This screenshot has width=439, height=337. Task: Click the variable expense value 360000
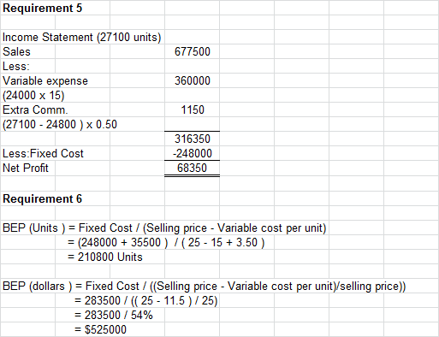click(193, 80)
